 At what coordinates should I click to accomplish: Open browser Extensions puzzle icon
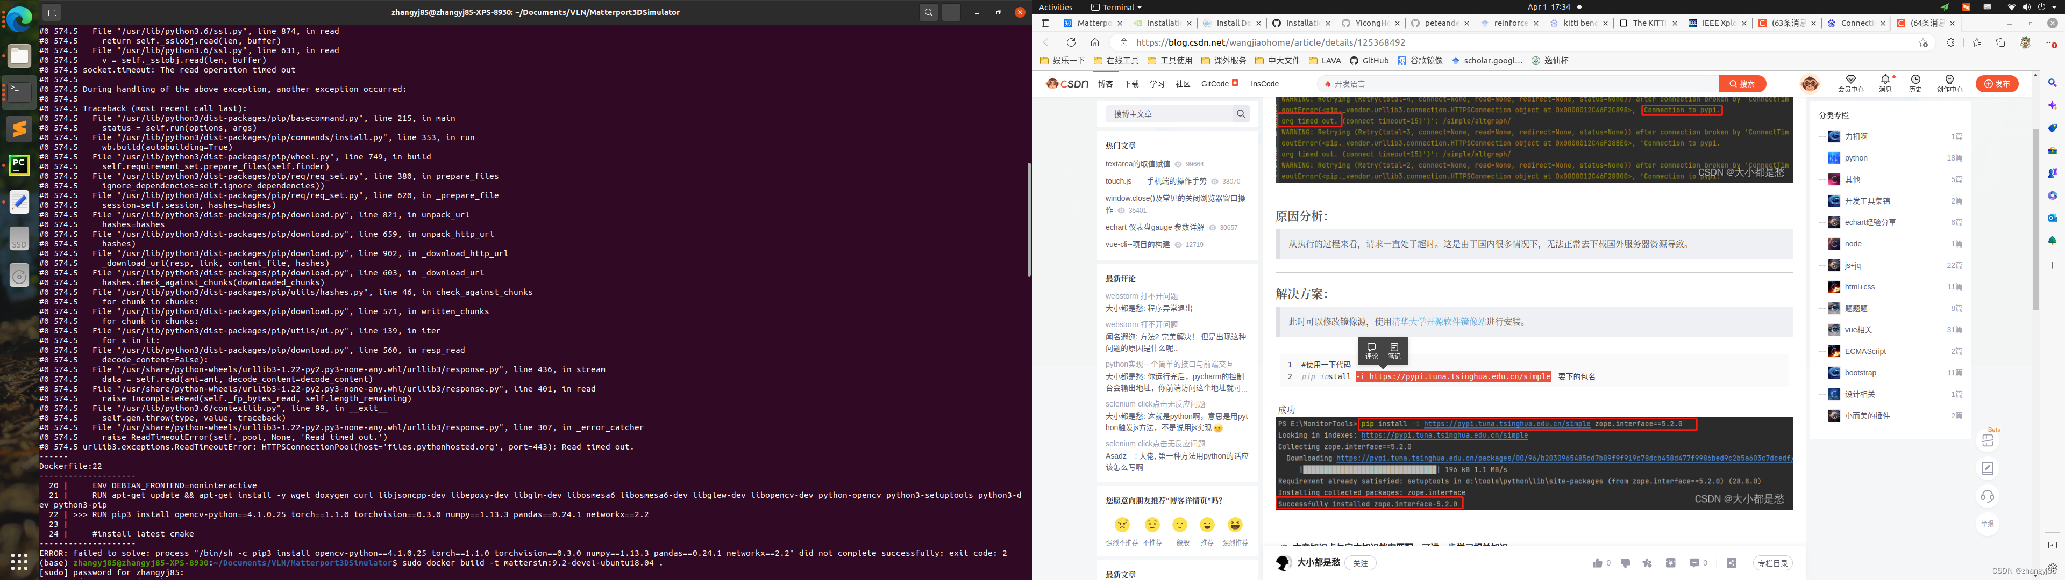pos(1950,42)
